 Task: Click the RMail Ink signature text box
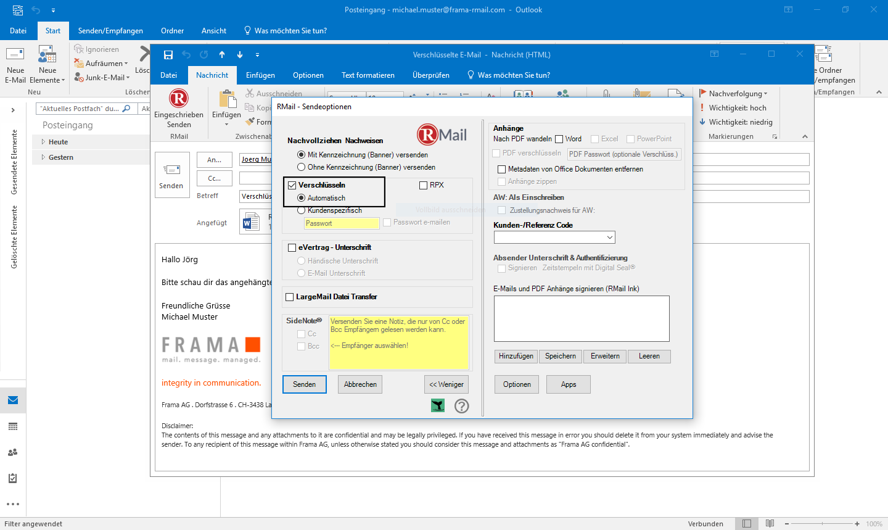coord(582,318)
